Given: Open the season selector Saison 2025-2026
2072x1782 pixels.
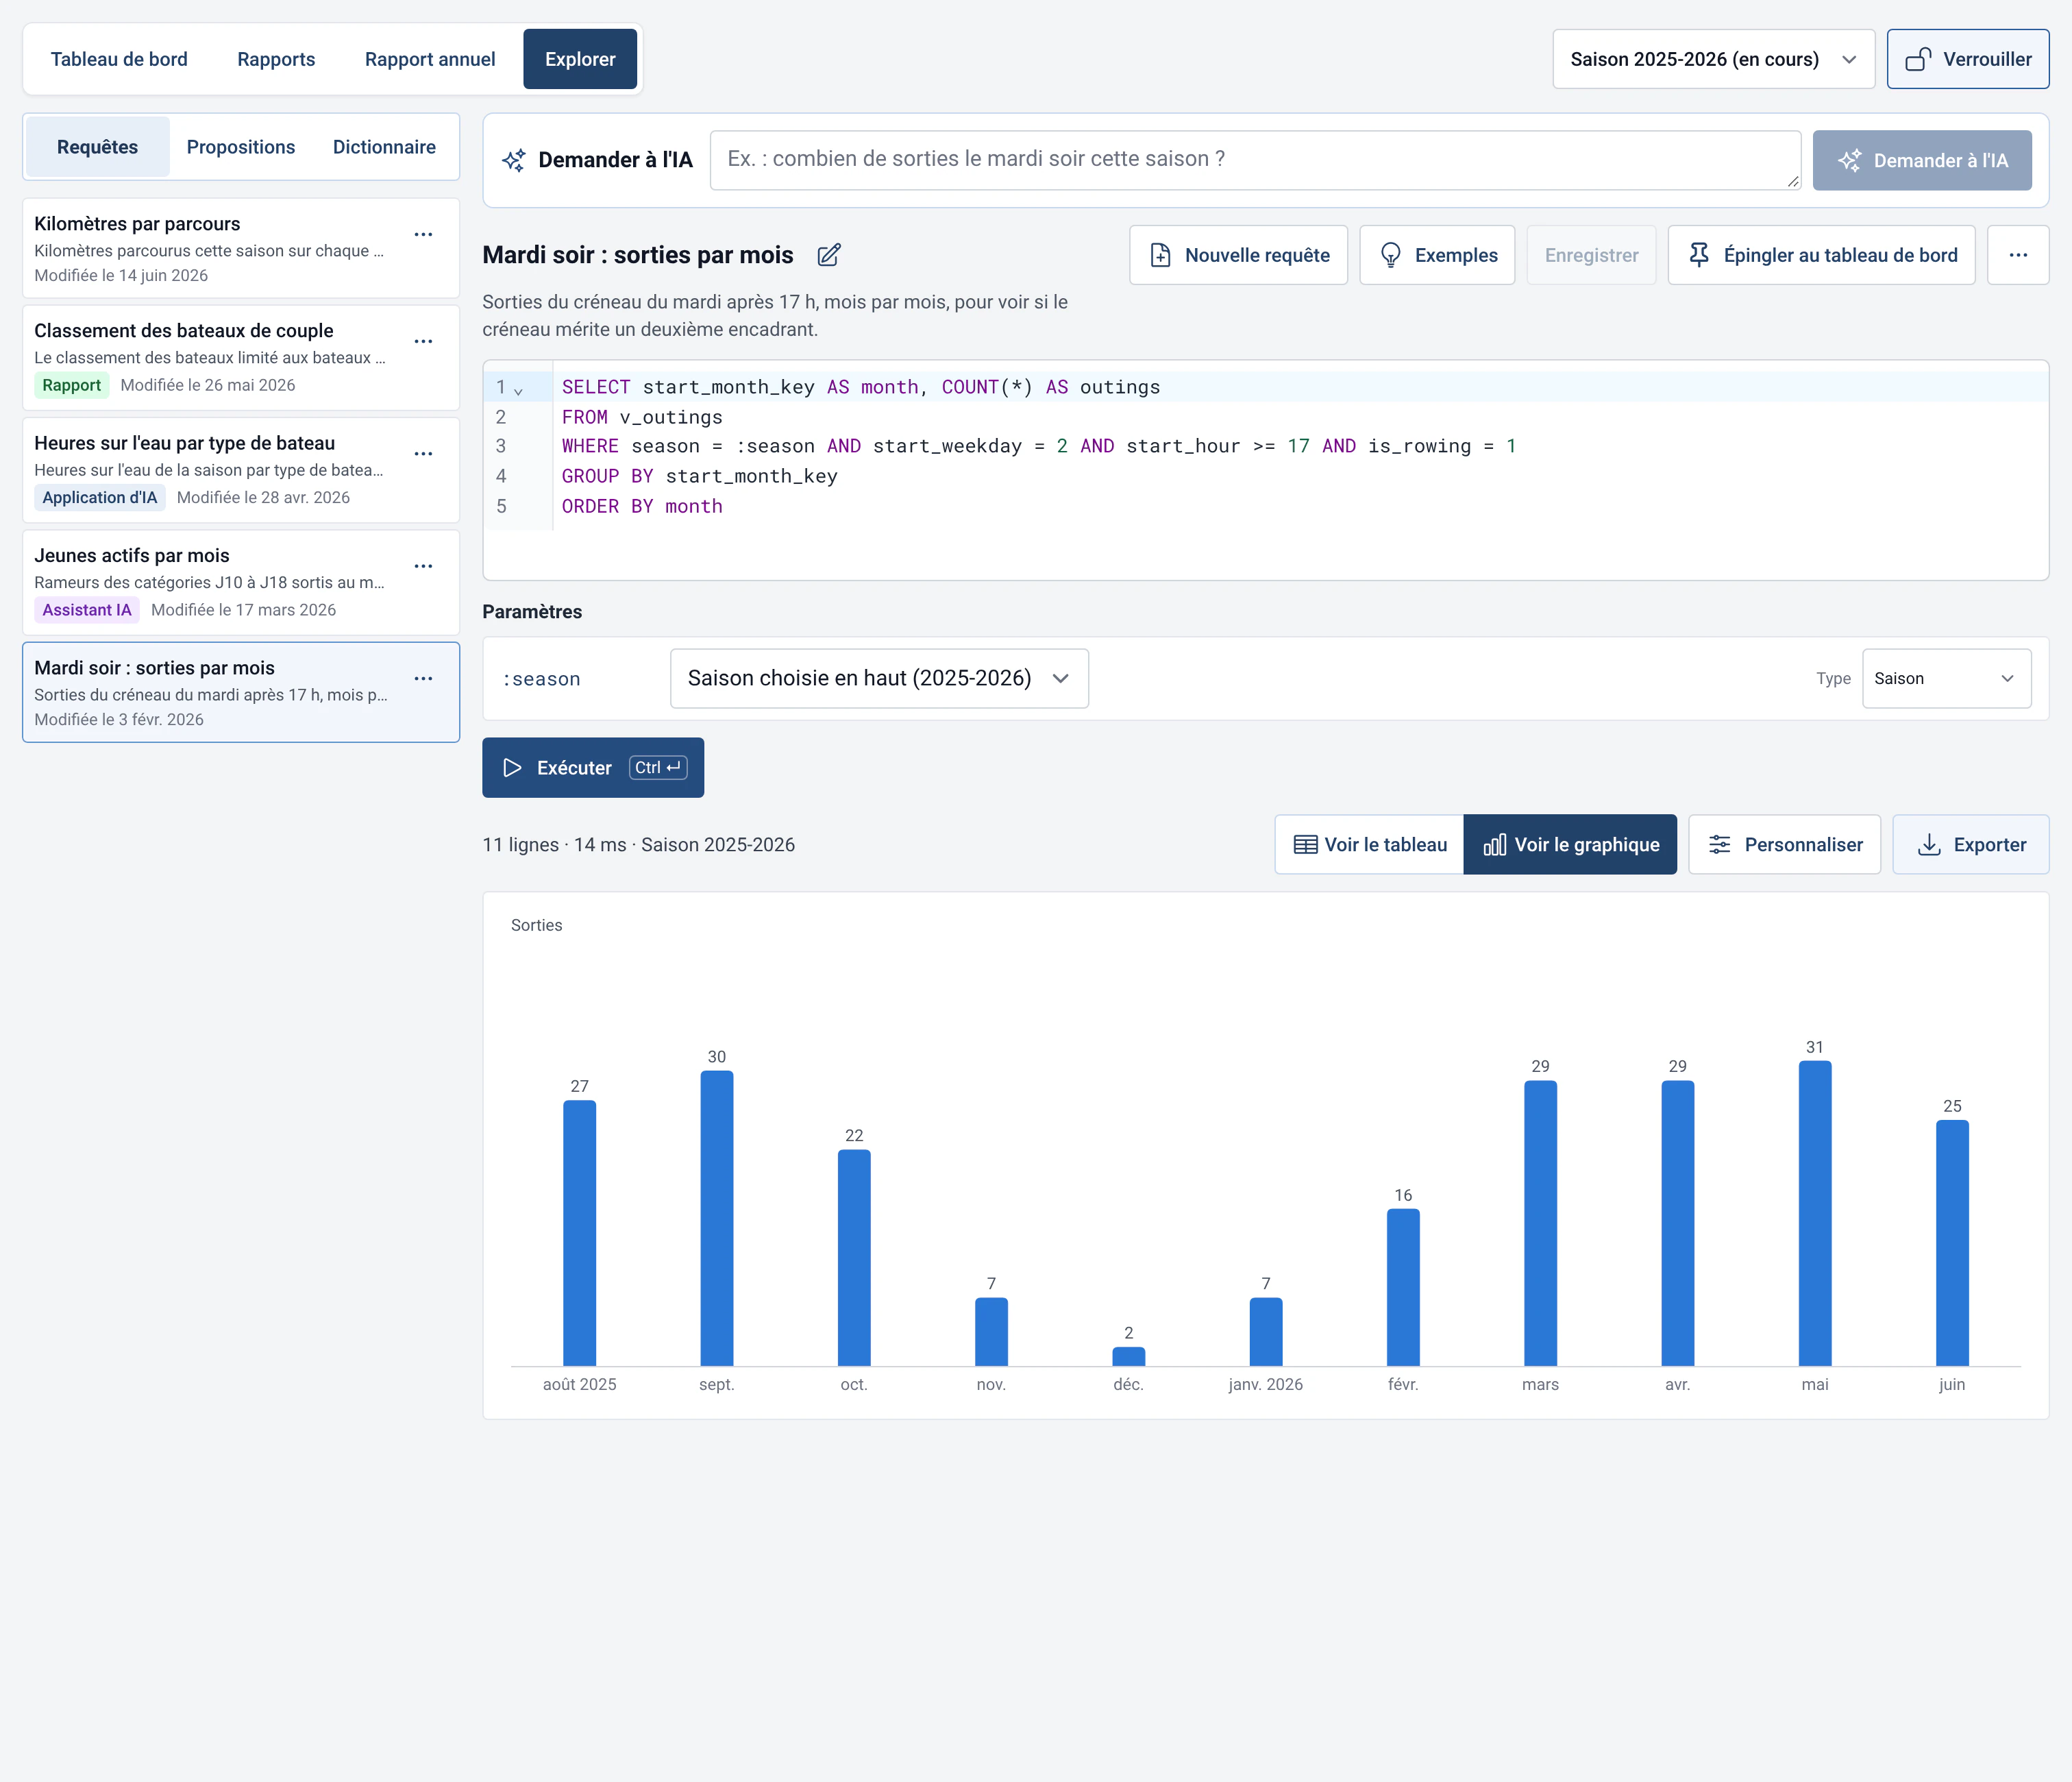Looking at the screenshot, I should tap(1713, 59).
